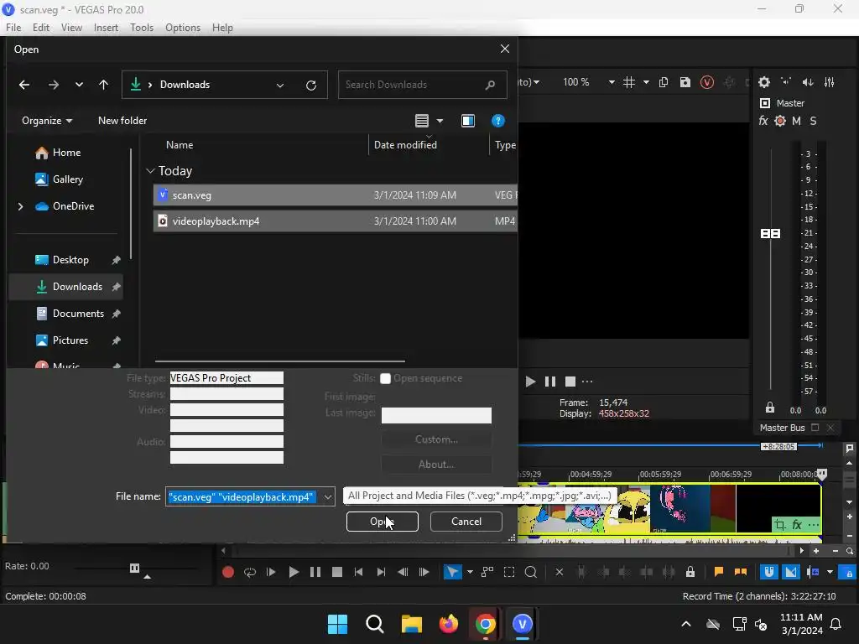Open Mixing Console from Master Bus
The width and height of the screenshot is (859, 644).
[830, 82]
